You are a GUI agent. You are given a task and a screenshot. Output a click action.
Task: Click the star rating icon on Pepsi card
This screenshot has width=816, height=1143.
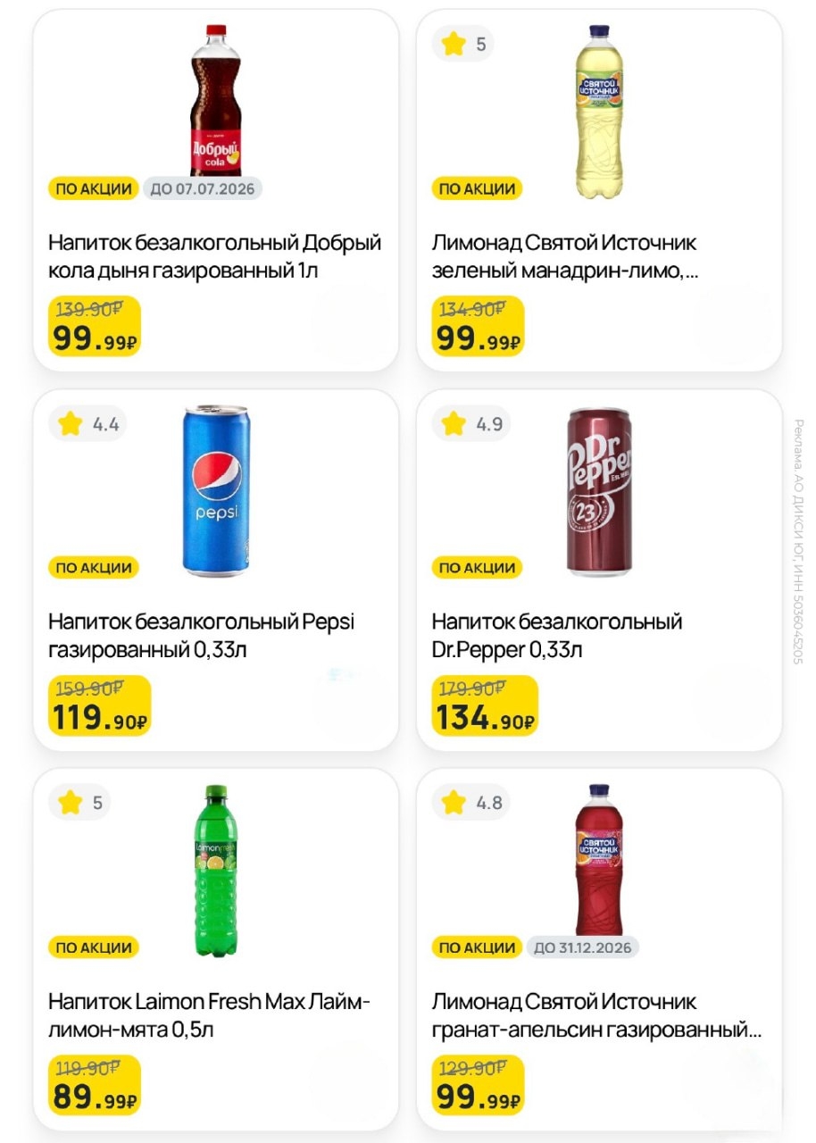tap(71, 424)
